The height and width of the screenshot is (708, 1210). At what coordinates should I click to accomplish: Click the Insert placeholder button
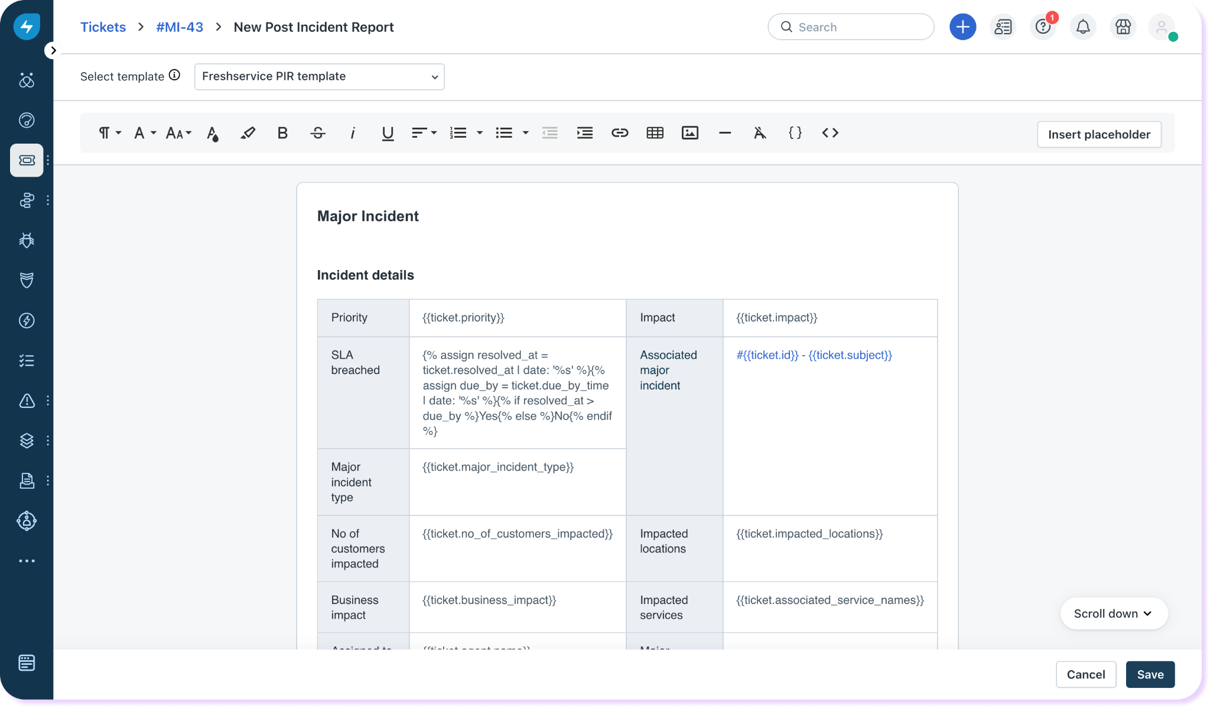[1099, 134]
